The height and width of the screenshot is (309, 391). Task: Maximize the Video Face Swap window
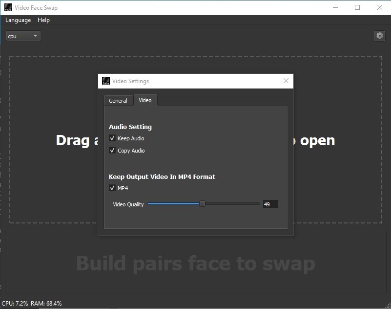357,7
